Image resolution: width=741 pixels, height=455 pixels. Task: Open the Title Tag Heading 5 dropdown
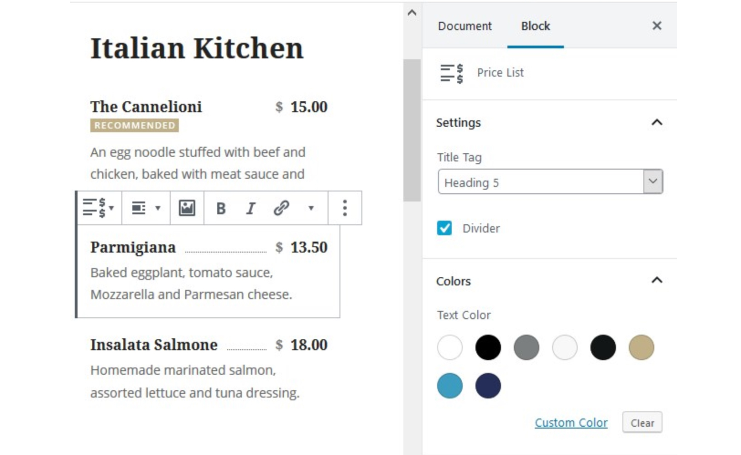pyautogui.click(x=550, y=181)
